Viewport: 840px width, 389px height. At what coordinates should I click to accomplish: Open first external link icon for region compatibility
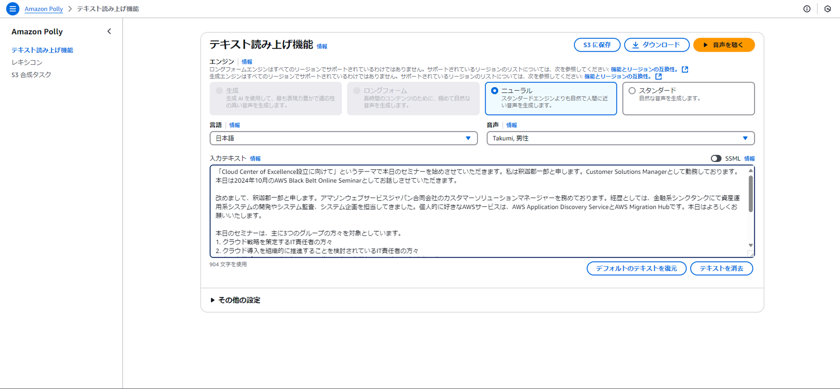coord(685,69)
